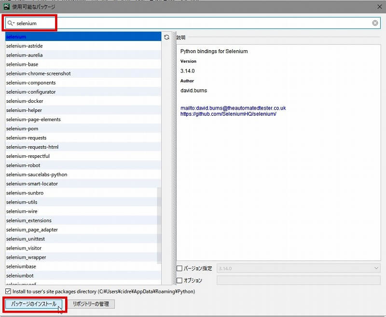This screenshot has height=317, width=386.
Task: Click the version number 3.14.0 text
Action: [x=187, y=71]
